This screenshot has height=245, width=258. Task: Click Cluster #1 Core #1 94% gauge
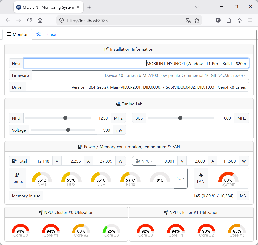[176, 231]
